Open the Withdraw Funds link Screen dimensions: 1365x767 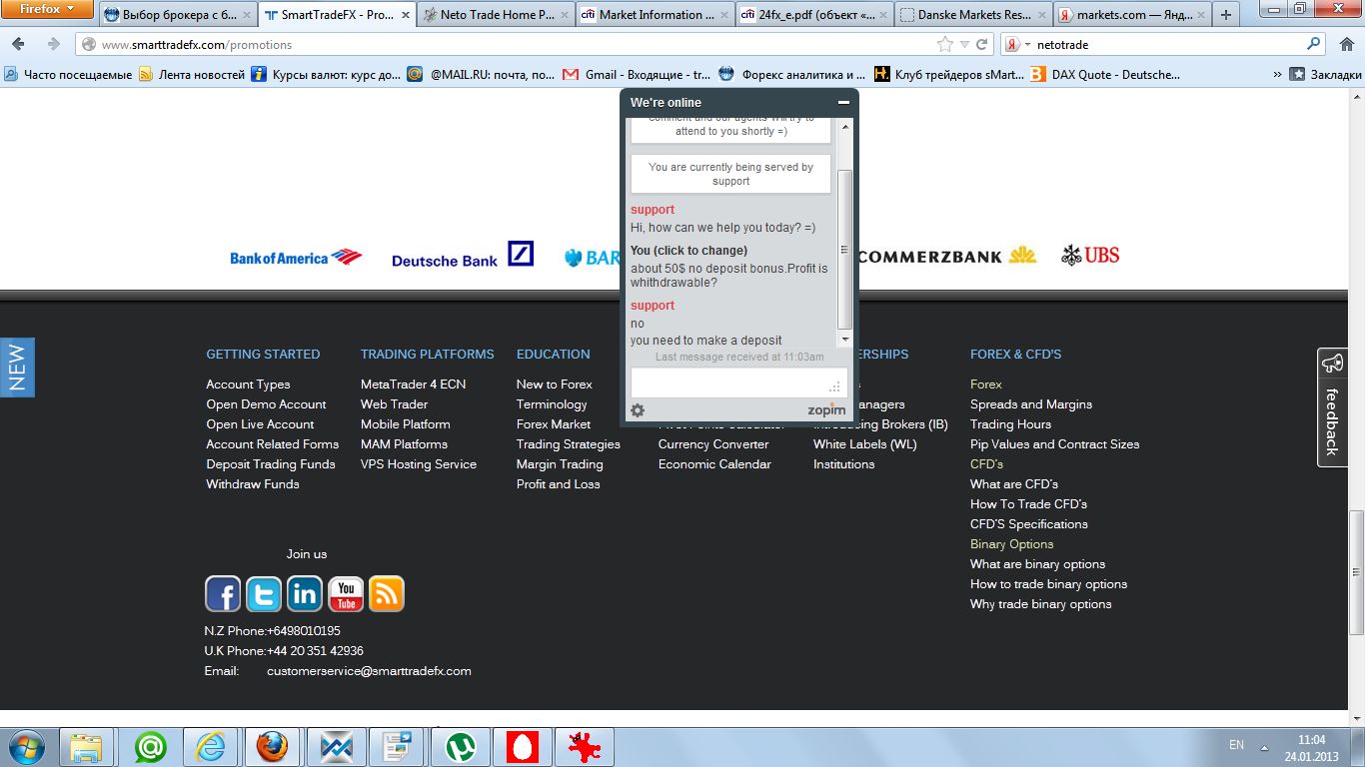pyautogui.click(x=253, y=484)
